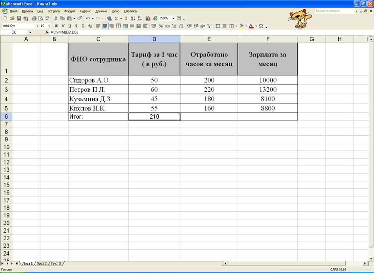Sort ascending using the toolbar icon
Image resolution: width=374 pixels, height=273 pixels.
point(133,19)
